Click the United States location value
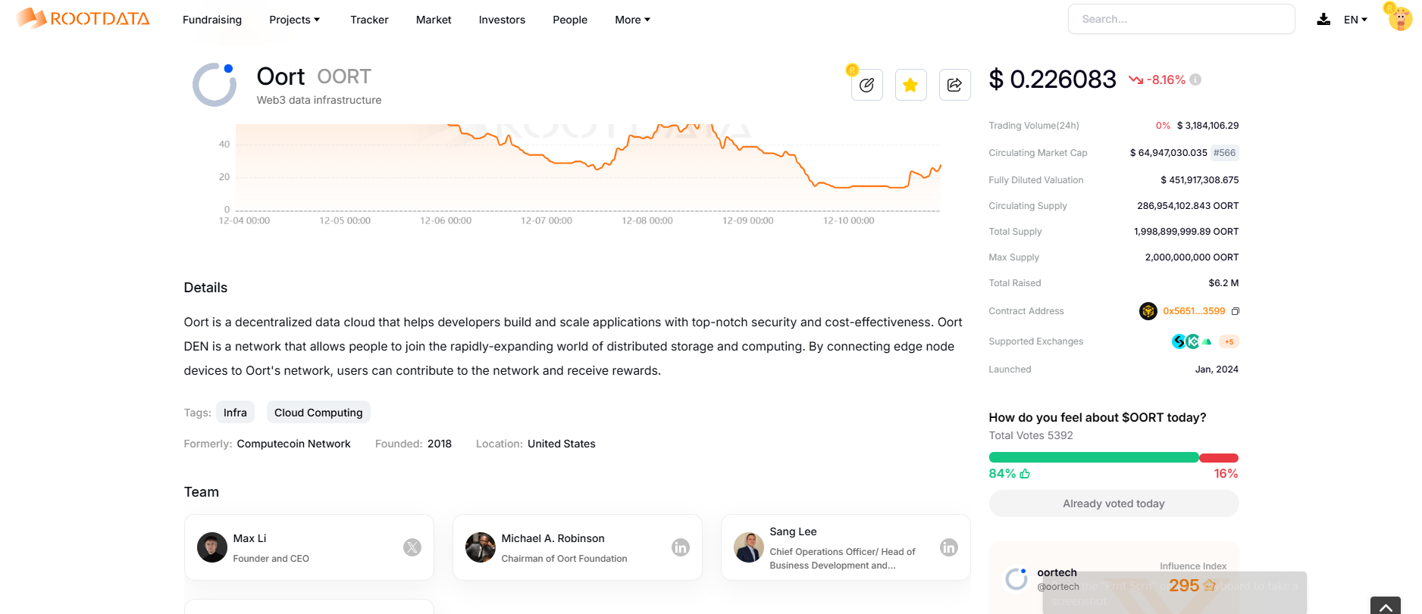Image resolution: width=1422 pixels, height=614 pixels. point(561,444)
